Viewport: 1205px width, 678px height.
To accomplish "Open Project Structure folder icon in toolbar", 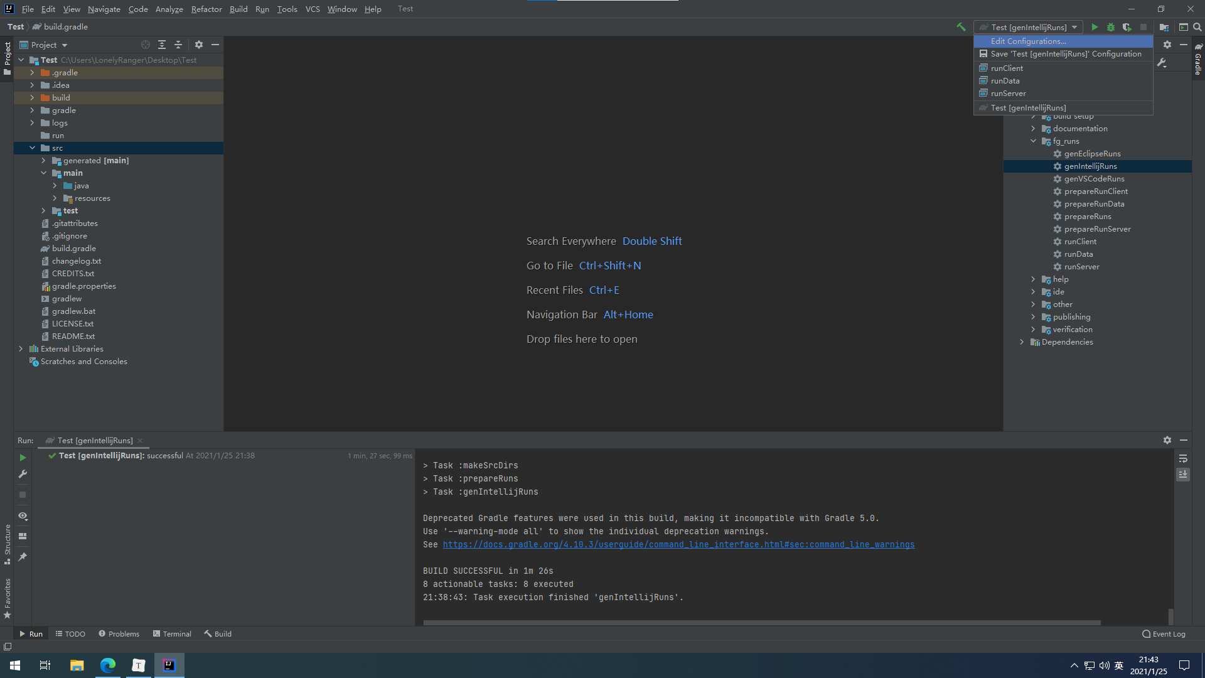I will tap(1164, 27).
